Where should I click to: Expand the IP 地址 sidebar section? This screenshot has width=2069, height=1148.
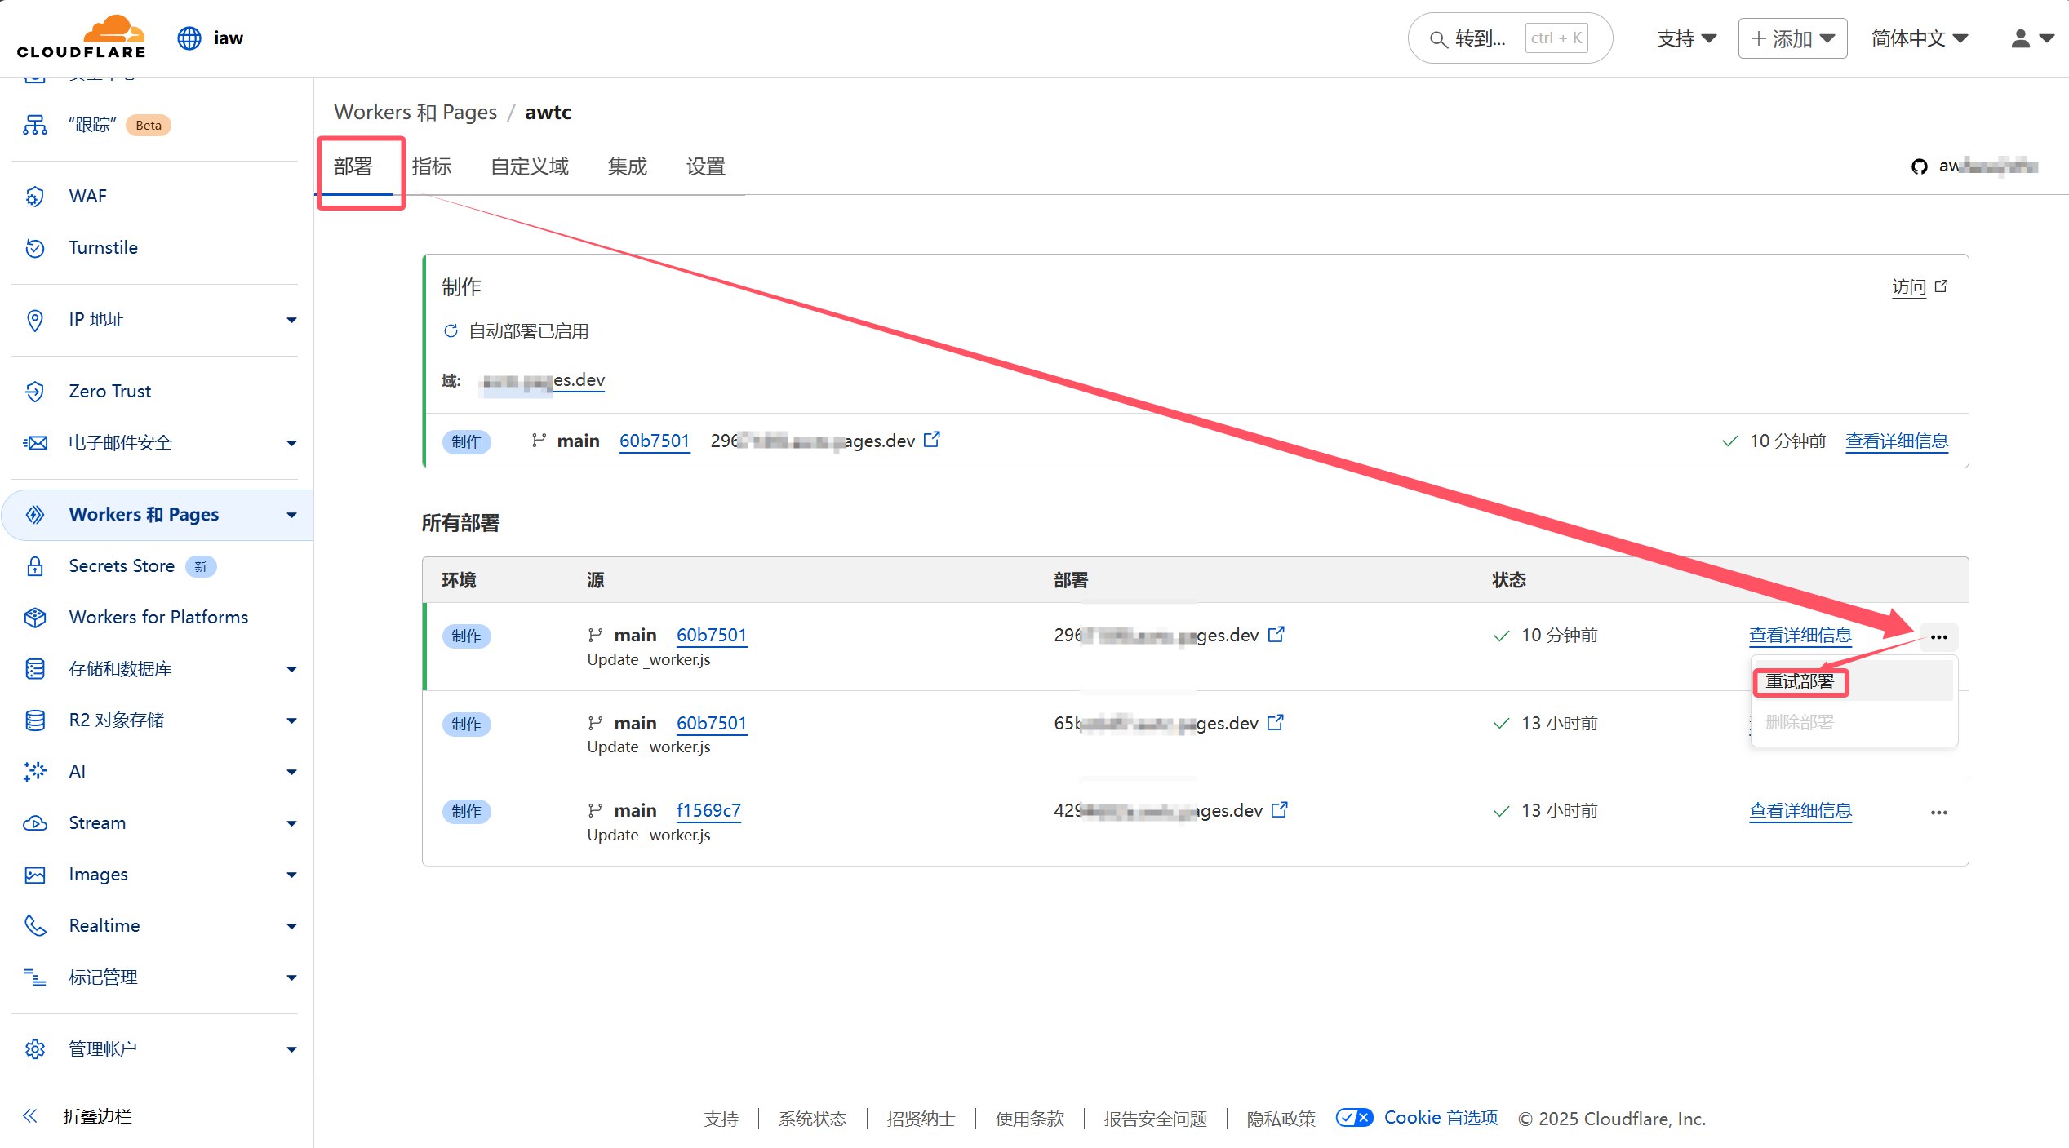coord(291,320)
